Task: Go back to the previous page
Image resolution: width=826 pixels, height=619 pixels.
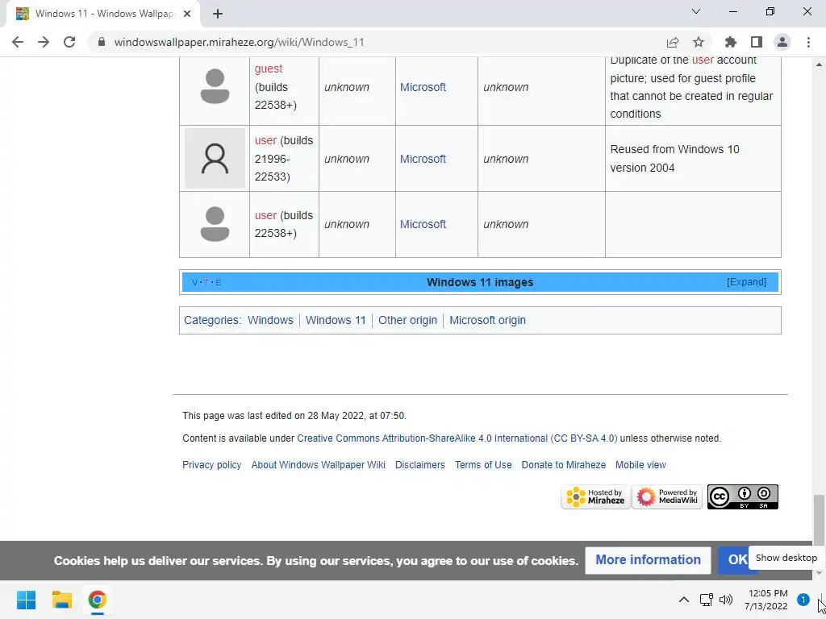Action: click(18, 42)
